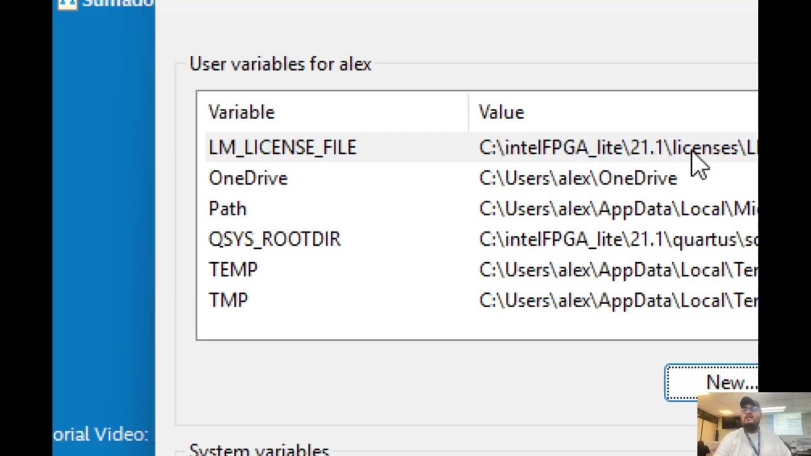Select the TMP variable row
Screen dimensions: 811x456
coord(477,300)
